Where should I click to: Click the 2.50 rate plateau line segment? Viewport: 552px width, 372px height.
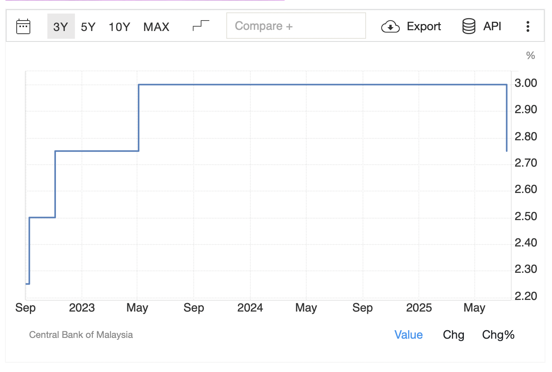pyautogui.click(x=42, y=217)
